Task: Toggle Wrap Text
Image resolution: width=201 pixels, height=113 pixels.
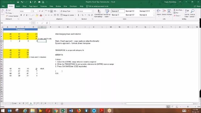Action: (x=65, y=11)
